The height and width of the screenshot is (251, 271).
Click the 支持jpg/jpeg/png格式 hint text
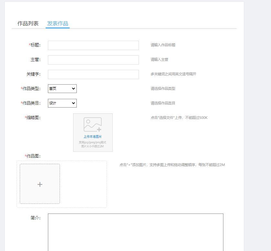click(93, 142)
